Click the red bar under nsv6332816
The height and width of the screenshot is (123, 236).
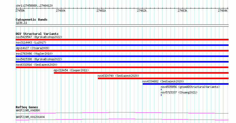[x=122, y=67]
